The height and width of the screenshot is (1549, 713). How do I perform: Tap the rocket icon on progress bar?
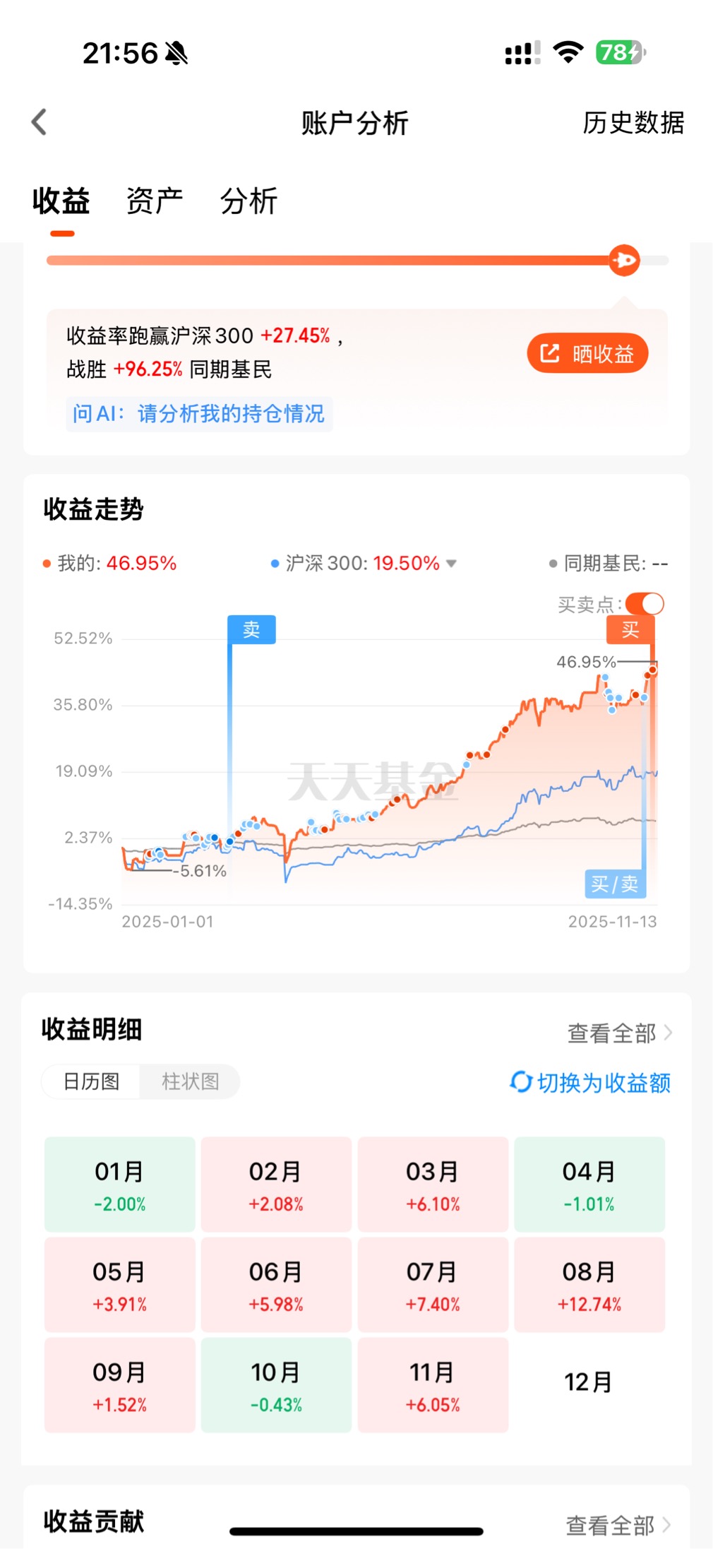tap(624, 261)
